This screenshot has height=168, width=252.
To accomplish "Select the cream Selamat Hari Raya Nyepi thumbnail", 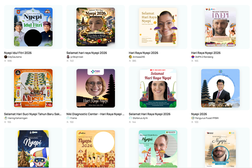I will click(158, 27).
